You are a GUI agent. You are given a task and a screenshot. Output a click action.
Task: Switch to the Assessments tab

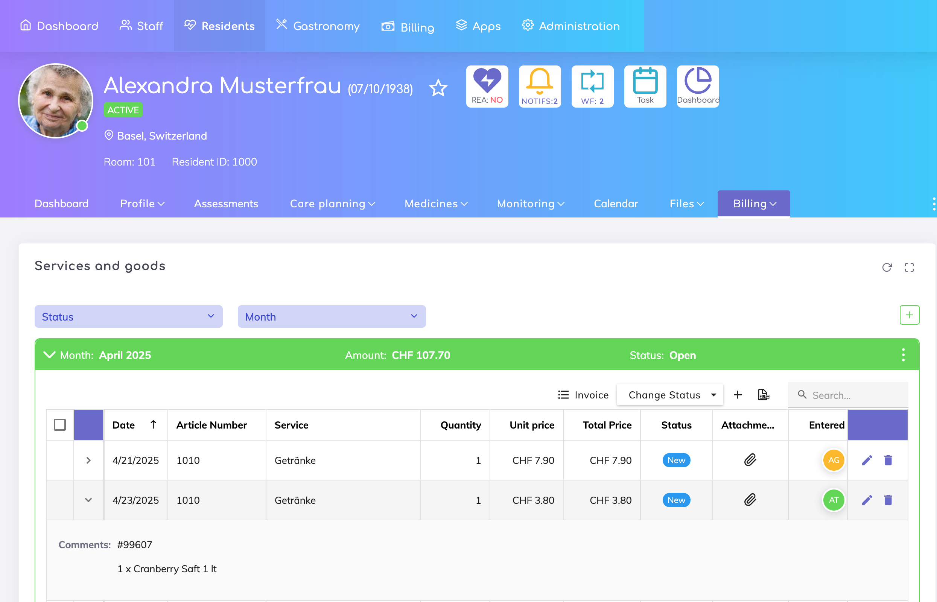[226, 204]
